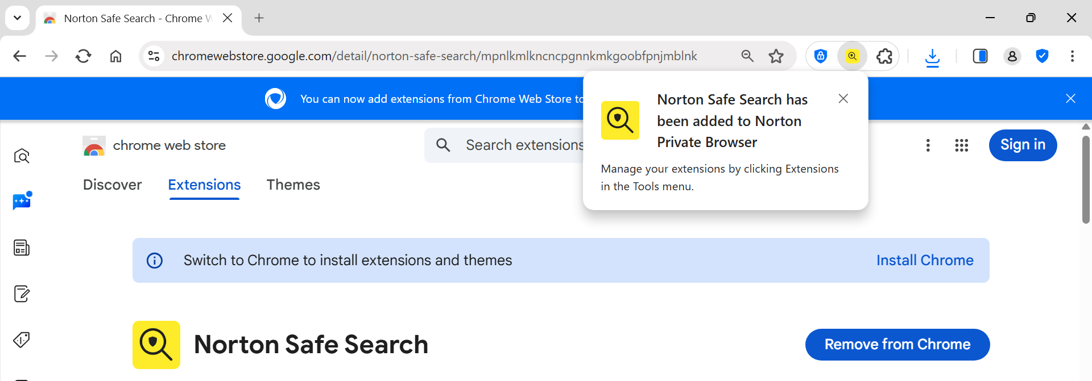The height and width of the screenshot is (381, 1092).
Task: View site information icon in address bar
Action: (154, 56)
